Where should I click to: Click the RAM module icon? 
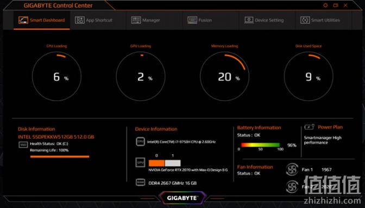coord(140,182)
